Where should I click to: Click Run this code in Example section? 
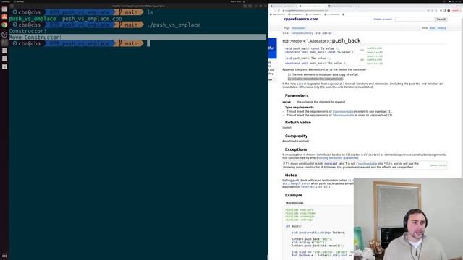[294, 203]
